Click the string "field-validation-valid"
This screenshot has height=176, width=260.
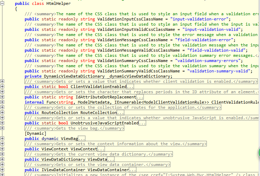(x=216, y=50)
